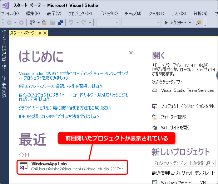Open the 表示(V) menu
The width and height of the screenshot is (218, 184).
54,14
